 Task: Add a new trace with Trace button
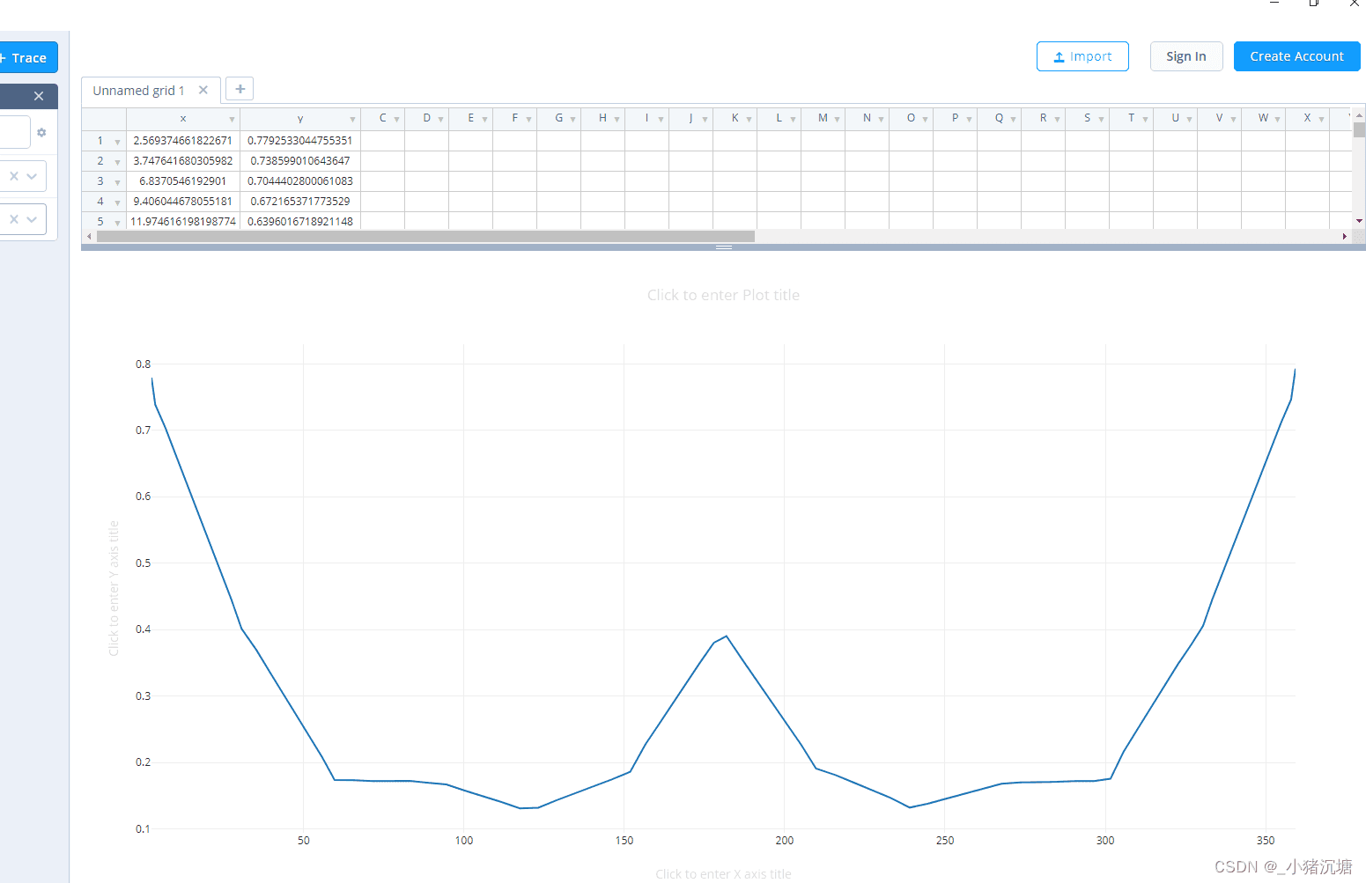coord(26,57)
